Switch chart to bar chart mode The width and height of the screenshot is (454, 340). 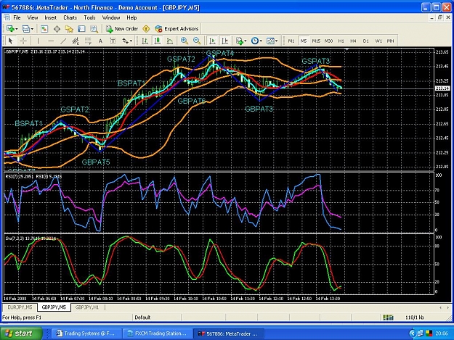[x=145, y=41]
